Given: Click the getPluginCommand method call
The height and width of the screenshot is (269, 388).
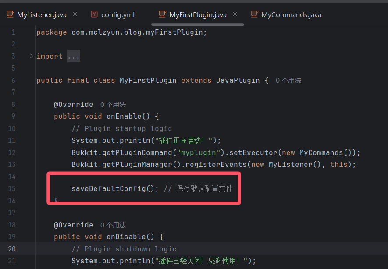Looking at the screenshot, I should 137,152.
